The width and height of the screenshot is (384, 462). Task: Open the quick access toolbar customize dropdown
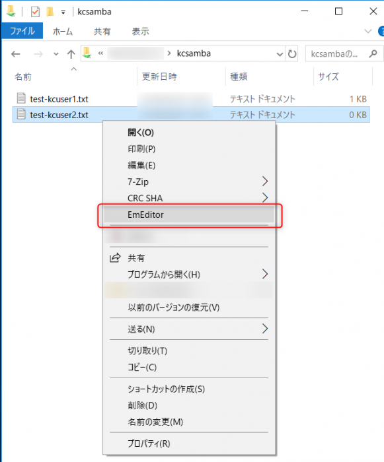63,13
